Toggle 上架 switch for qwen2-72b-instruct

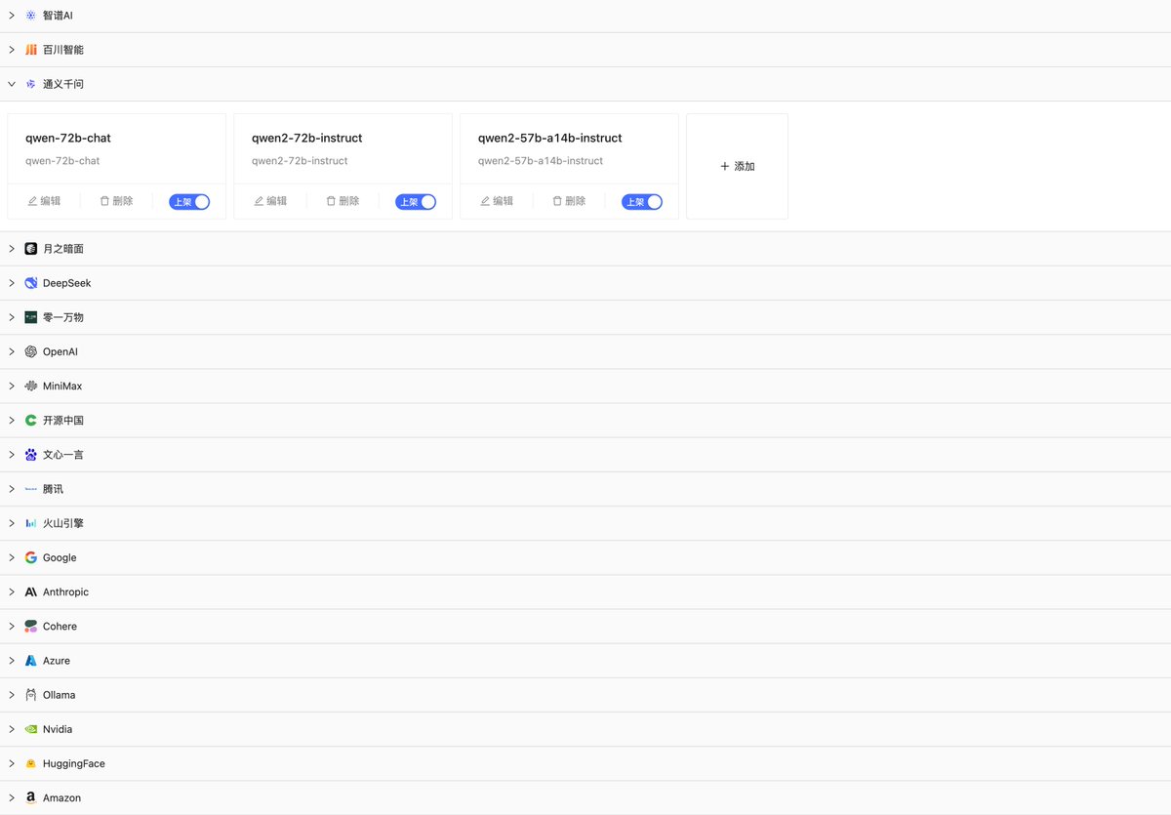click(416, 202)
